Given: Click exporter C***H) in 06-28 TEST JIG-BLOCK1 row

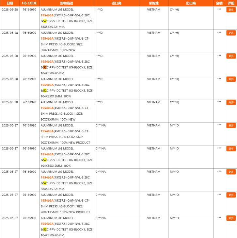Looking at the screenshot, I should tap(174, 56).
